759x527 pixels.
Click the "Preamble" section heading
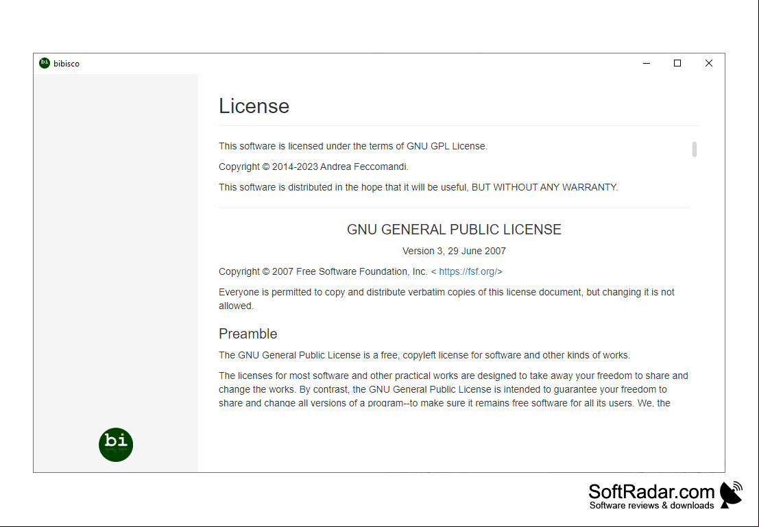tap(248, 334)
